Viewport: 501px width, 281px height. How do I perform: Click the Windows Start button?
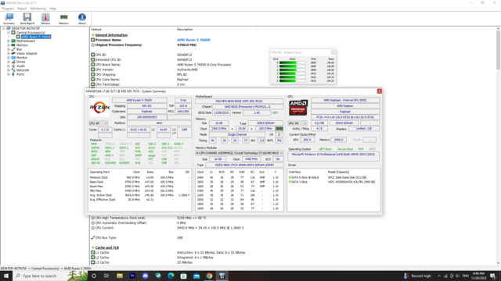[5, 276]
